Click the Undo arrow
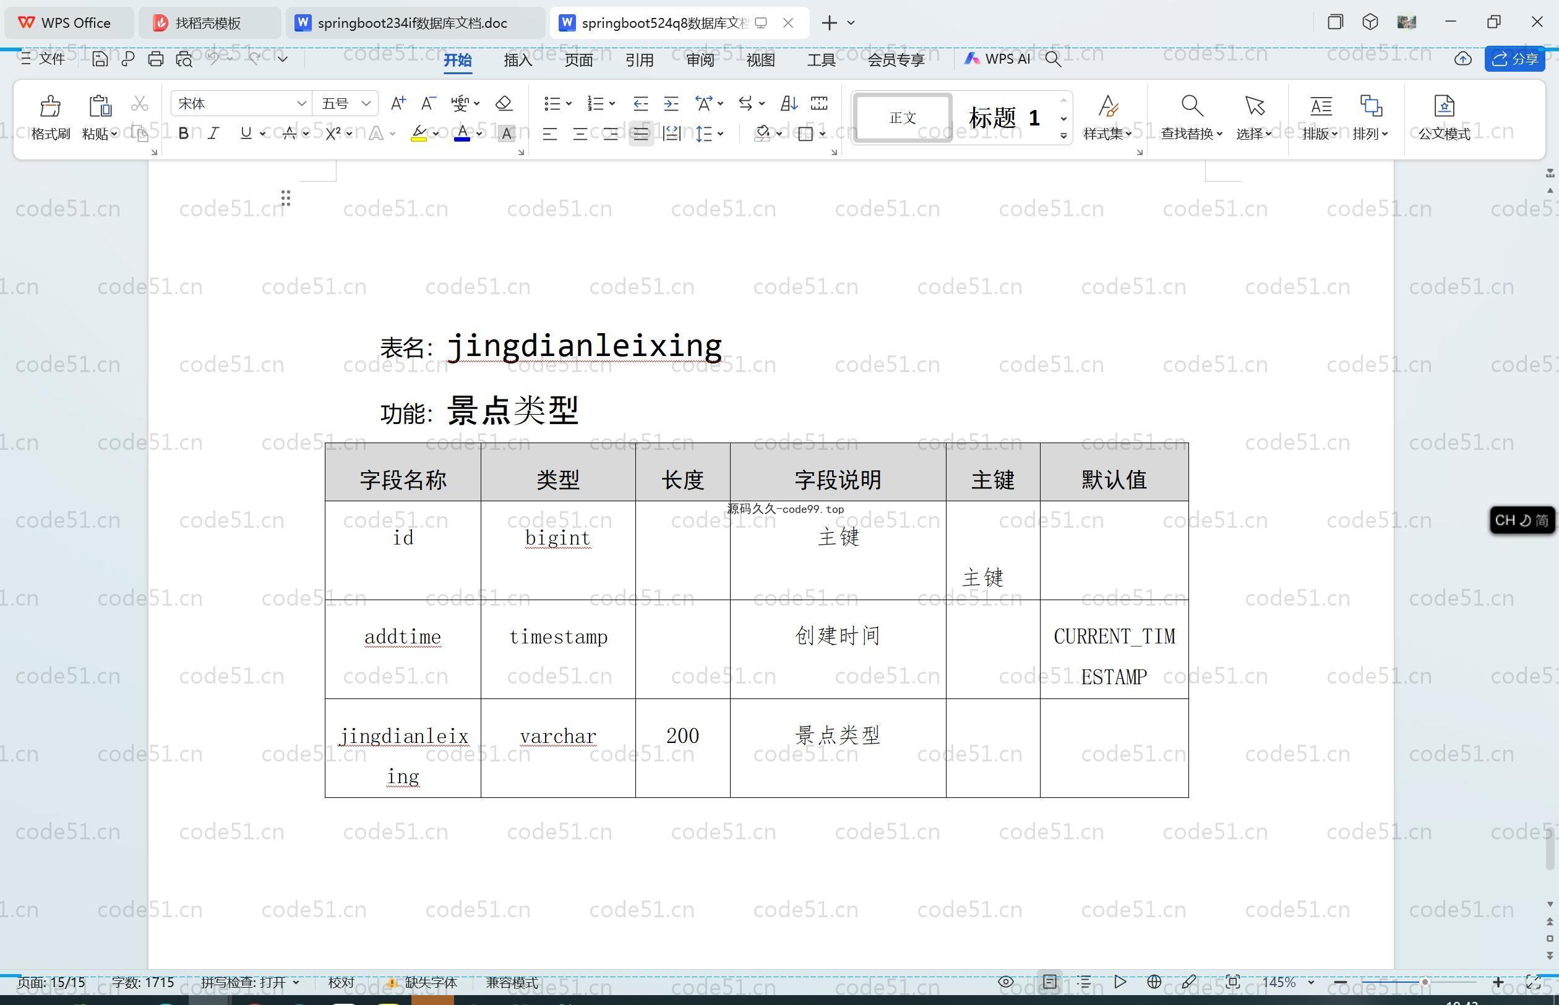1559x1005 pixels. 213,58
